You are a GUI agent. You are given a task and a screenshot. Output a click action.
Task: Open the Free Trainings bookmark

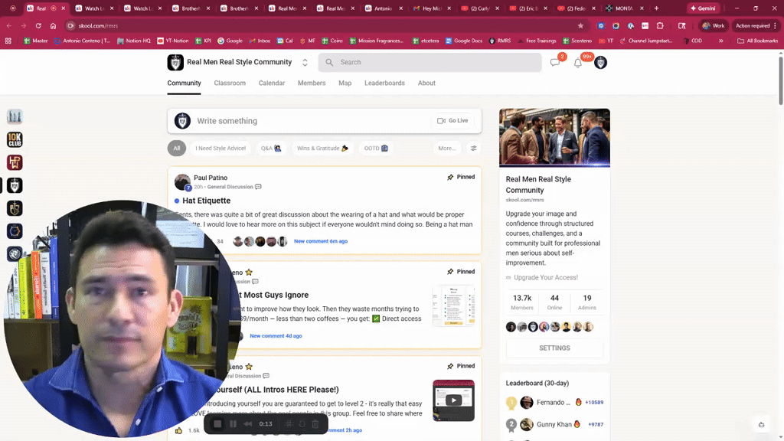(537, 41)
